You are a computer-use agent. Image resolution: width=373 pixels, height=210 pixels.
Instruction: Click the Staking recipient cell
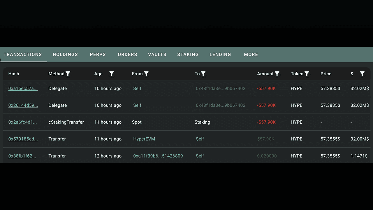[202, 122]
